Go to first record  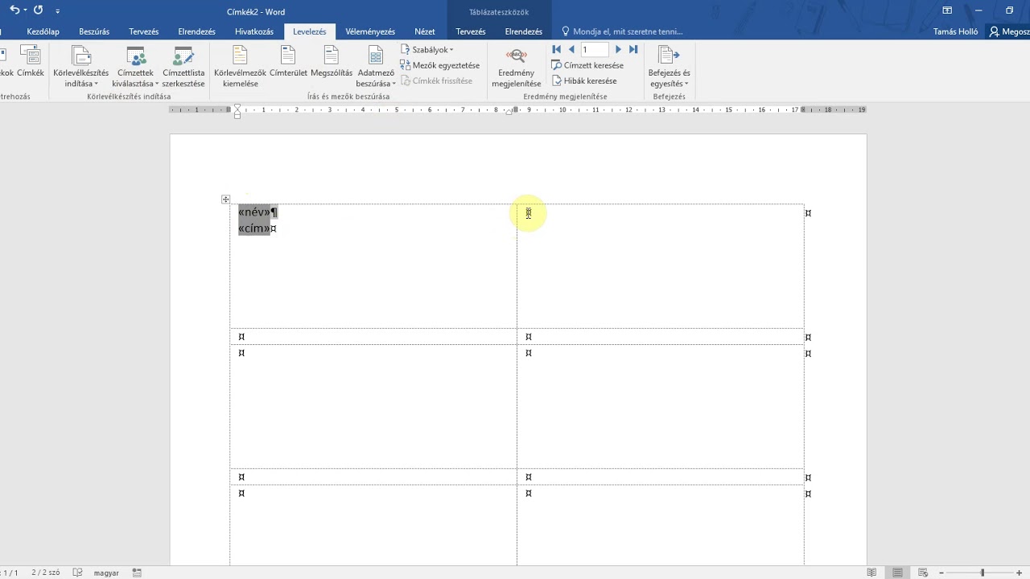pyautogui.click(x=556, y=50)
